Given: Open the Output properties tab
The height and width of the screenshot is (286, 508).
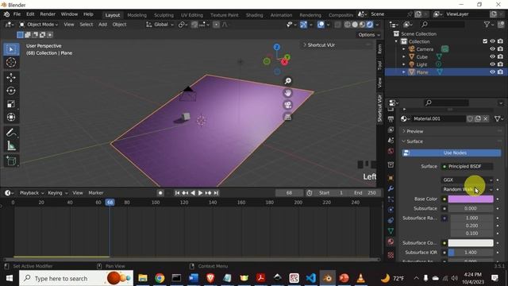Looking at the screenshot, I should click(391, 119).
